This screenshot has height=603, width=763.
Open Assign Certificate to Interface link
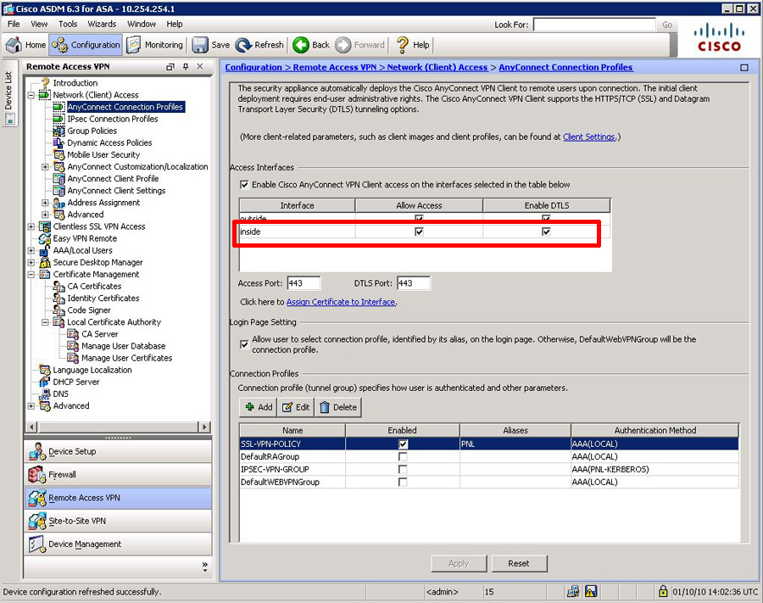341,302
